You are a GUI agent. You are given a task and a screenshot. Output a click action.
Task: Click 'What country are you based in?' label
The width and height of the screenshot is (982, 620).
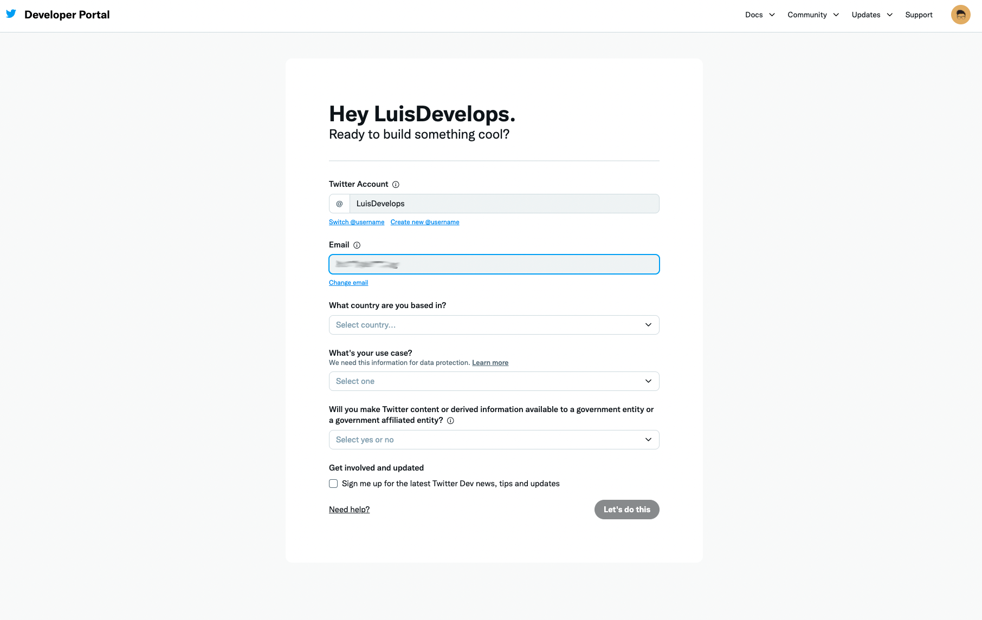pyautogui.click(x=387, y=305)
